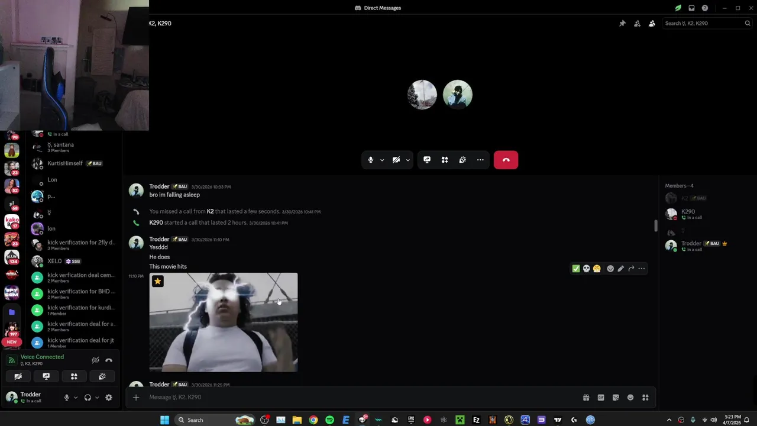
Task: Open KurtisHimself direct message
Action: click(74, 163)
